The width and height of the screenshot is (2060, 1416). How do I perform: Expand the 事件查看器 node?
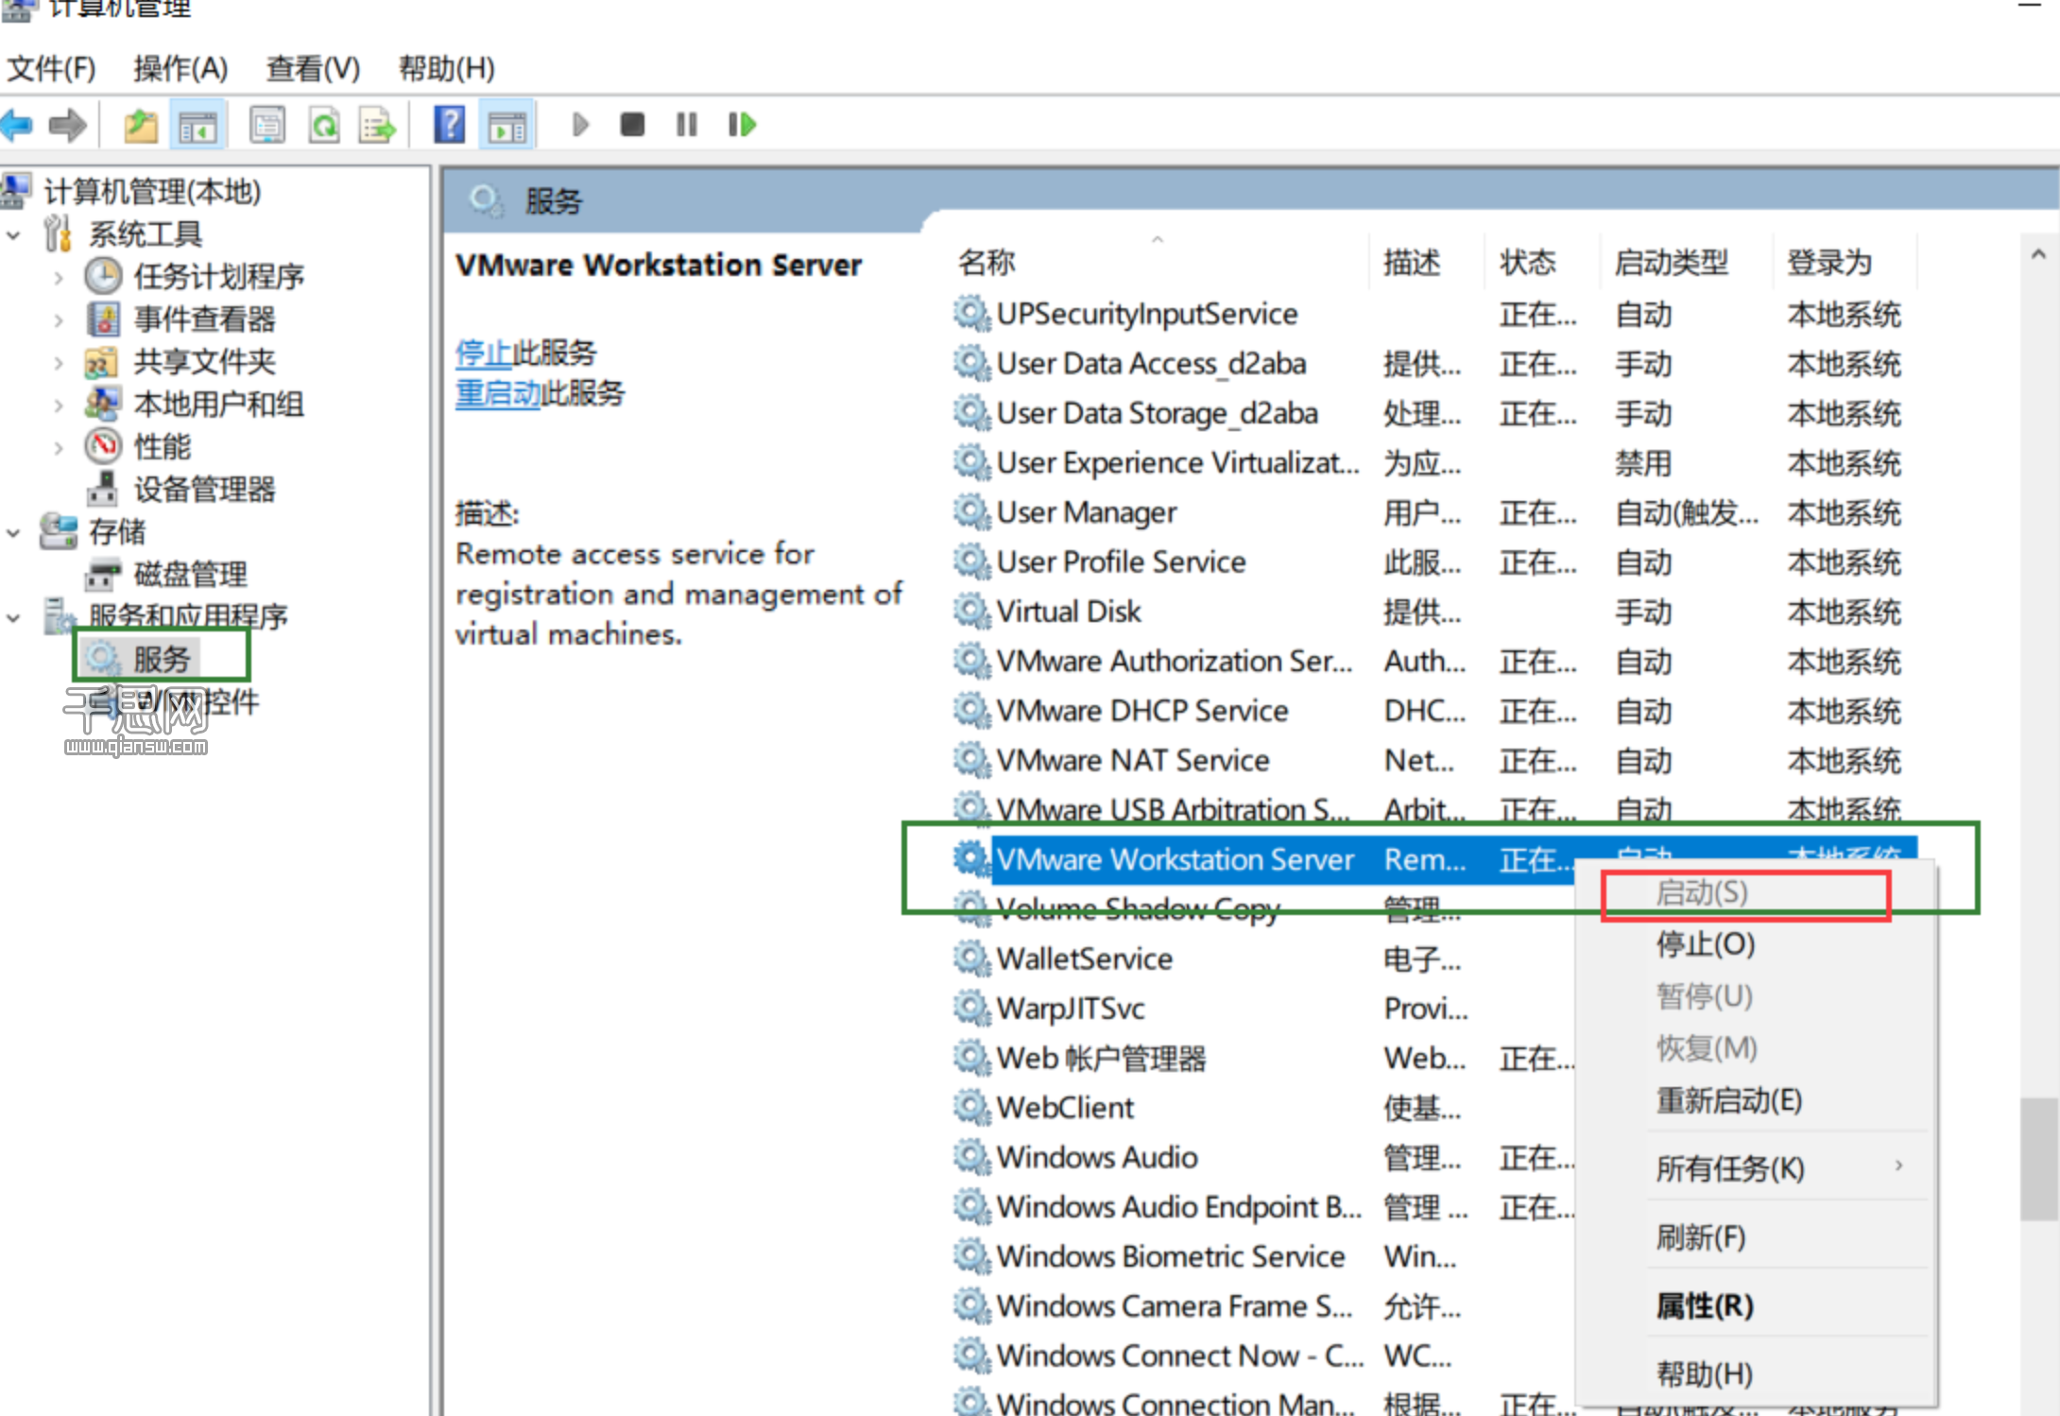coord(59,319)
